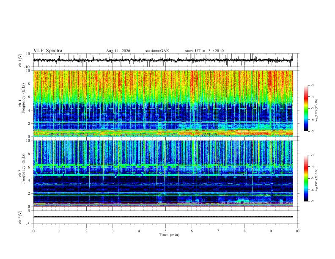The width and height of the screenshot is (335, 259).
Task: Click the 5 minute tick on Time axis
Action: 165,231
